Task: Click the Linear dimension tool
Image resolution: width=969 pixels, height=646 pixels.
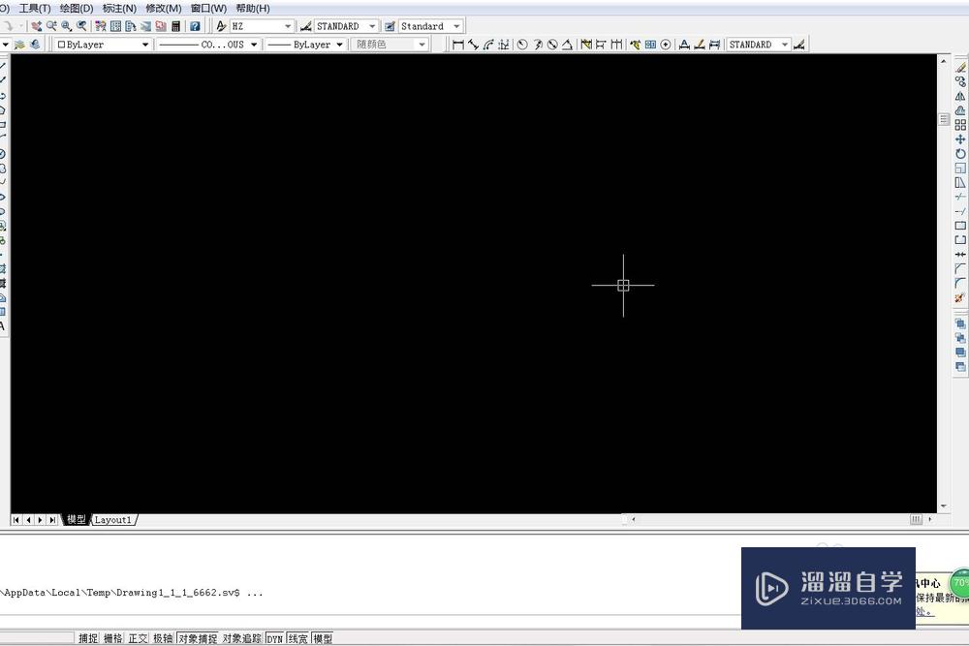Action: 458,45
